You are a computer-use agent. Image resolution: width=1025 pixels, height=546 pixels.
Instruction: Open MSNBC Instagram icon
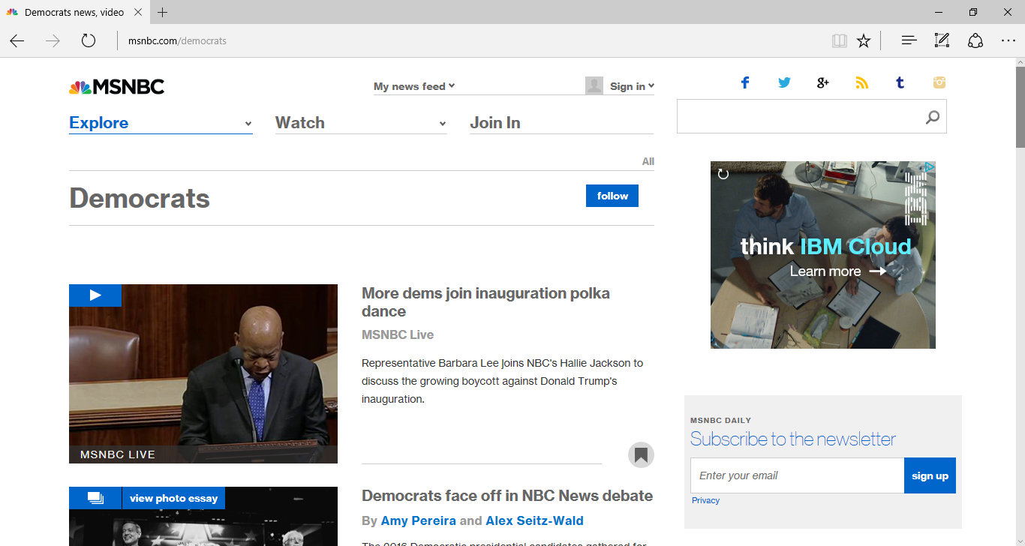point(939,82)
